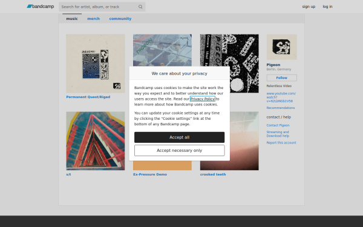The width and height of the screenshot is (363, 227).
Task: Open the crooked teeth album cover
Action: tap(244, 141)
